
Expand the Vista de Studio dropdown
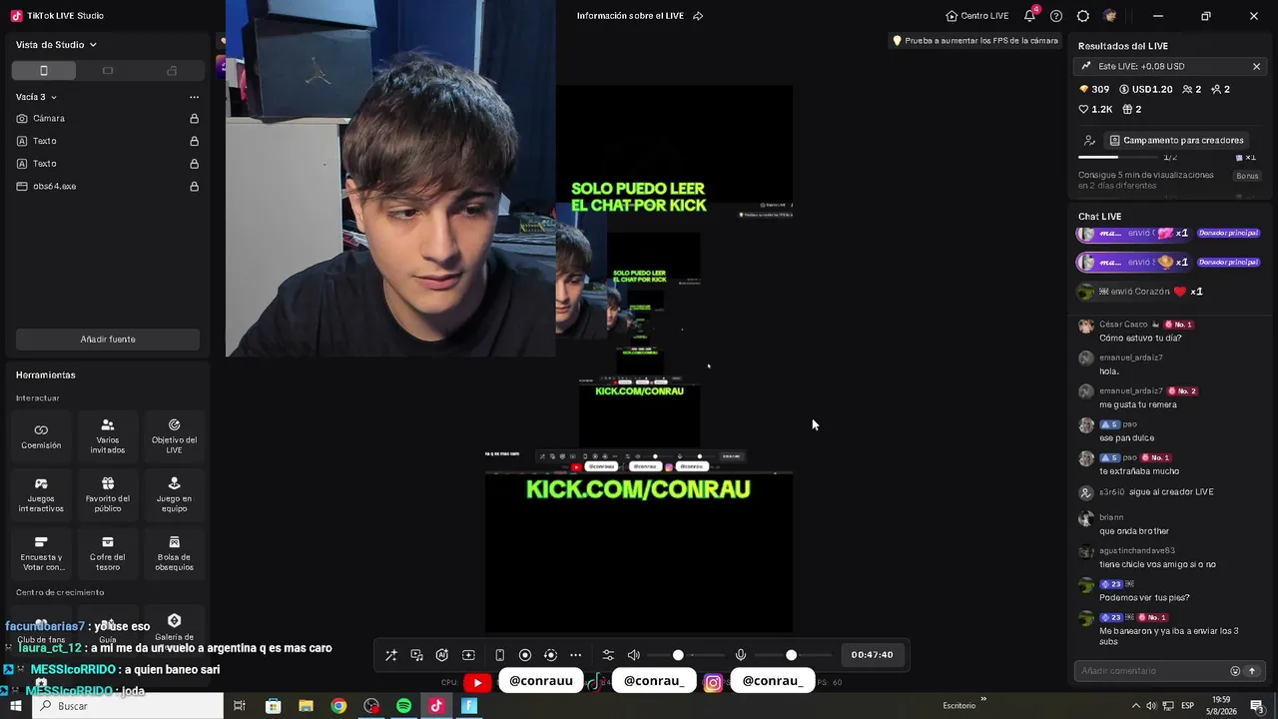(x=56, y=45)
